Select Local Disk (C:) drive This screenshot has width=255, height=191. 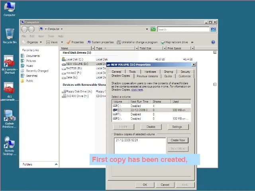[73, 59]
